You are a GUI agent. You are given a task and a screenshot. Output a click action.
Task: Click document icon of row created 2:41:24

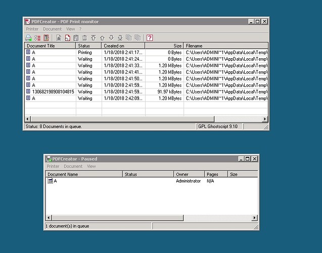point(28,59)
